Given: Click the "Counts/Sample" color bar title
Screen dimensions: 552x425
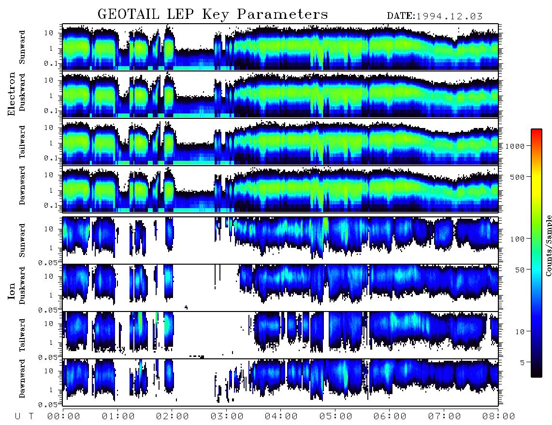Looking at the screenshot, I should point(548,245).
